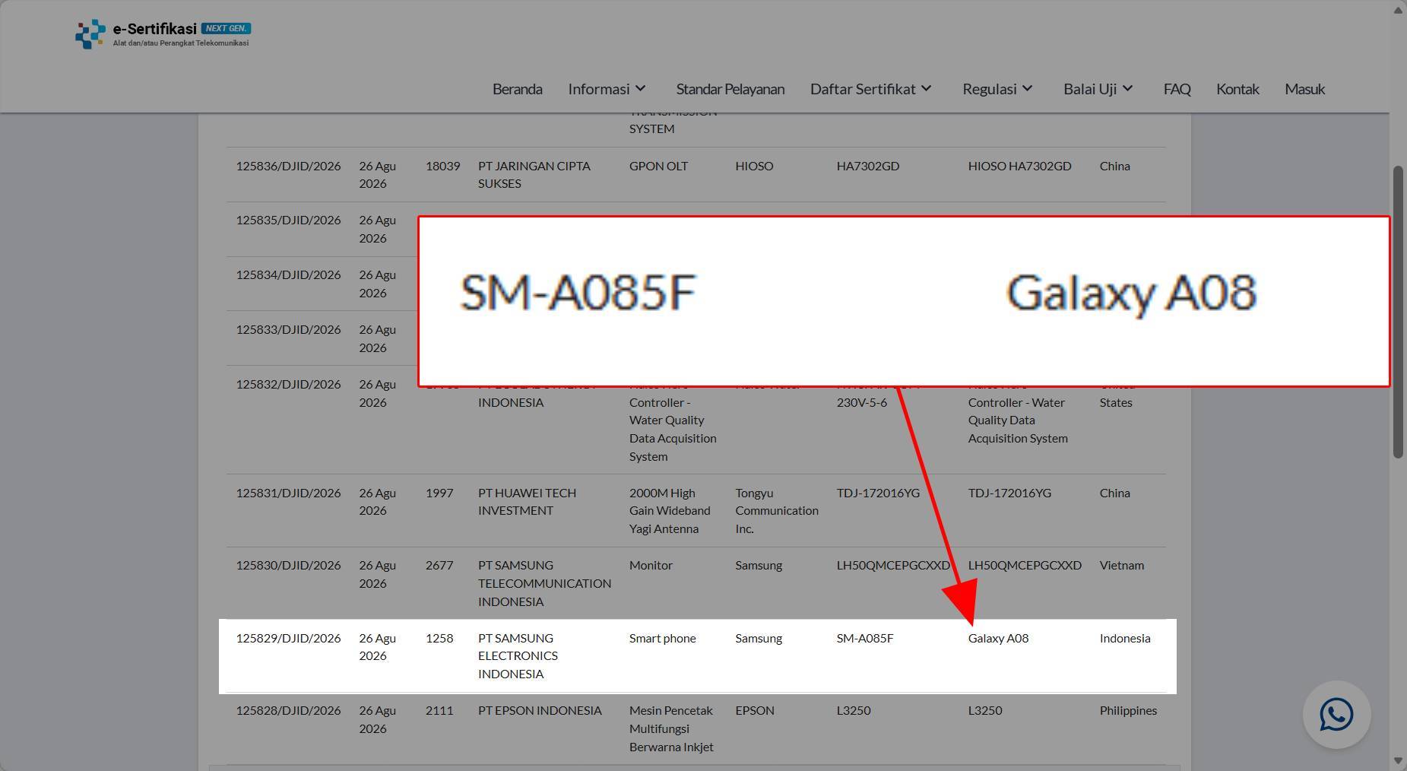This screenshot has width=1407, height=771.
Task: Click PLG ID 18039 cell
Action: click(x=442, y=166)
